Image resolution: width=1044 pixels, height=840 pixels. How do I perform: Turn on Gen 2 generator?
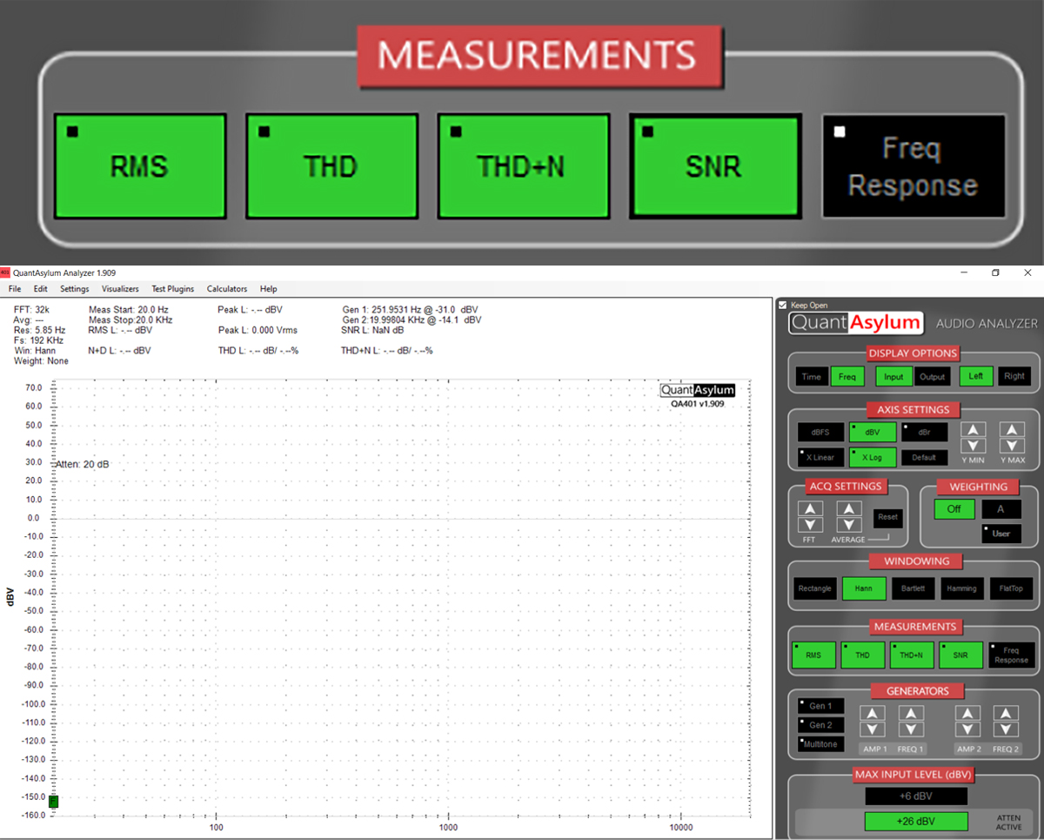(x=820, y=725)
